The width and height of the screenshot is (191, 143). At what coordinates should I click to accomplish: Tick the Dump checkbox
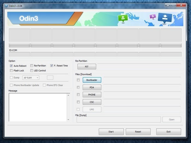tap(11, 78)
